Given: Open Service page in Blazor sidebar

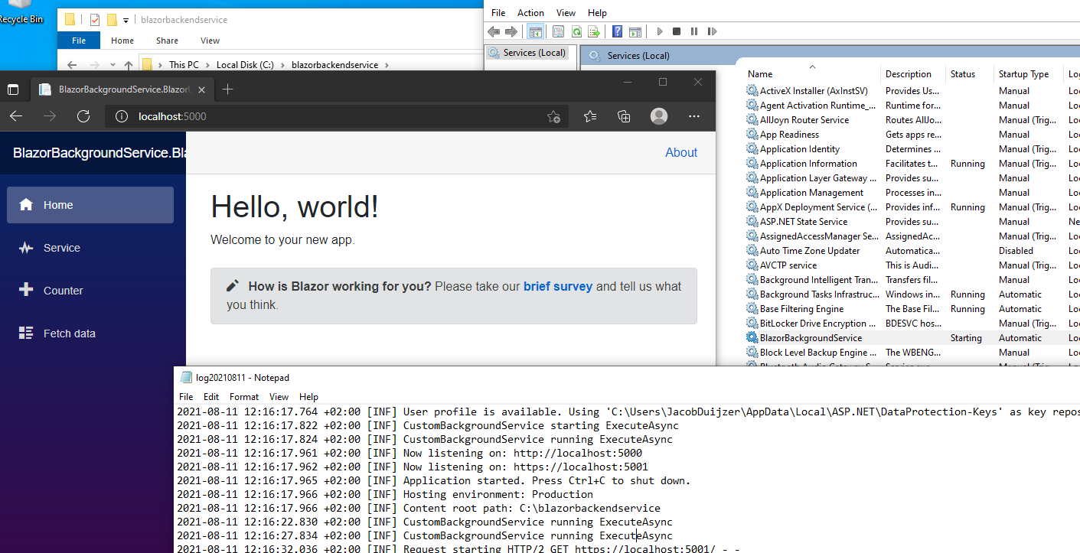Looking at the screenshot, I should tap(90, 248).
